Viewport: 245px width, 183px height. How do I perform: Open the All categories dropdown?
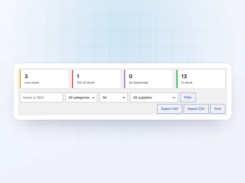tap(81, 98)
